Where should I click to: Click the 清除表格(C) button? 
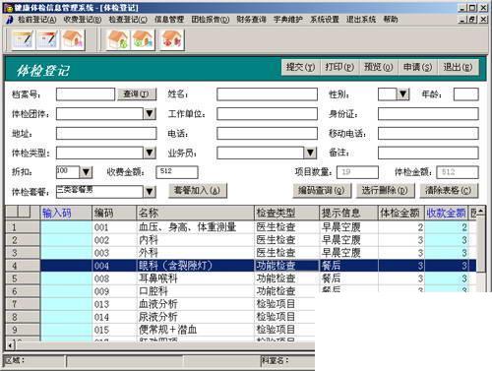(x=449, y=190)
